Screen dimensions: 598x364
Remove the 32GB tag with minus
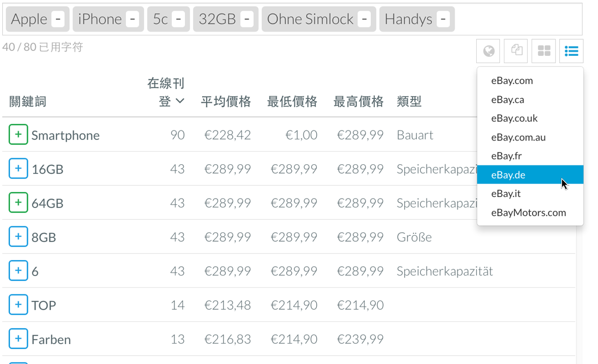247,19
